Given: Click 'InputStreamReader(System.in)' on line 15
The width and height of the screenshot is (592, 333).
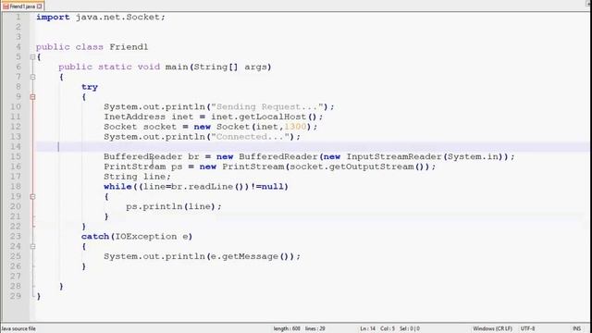Looking at the screenshot, I should 425,156.
